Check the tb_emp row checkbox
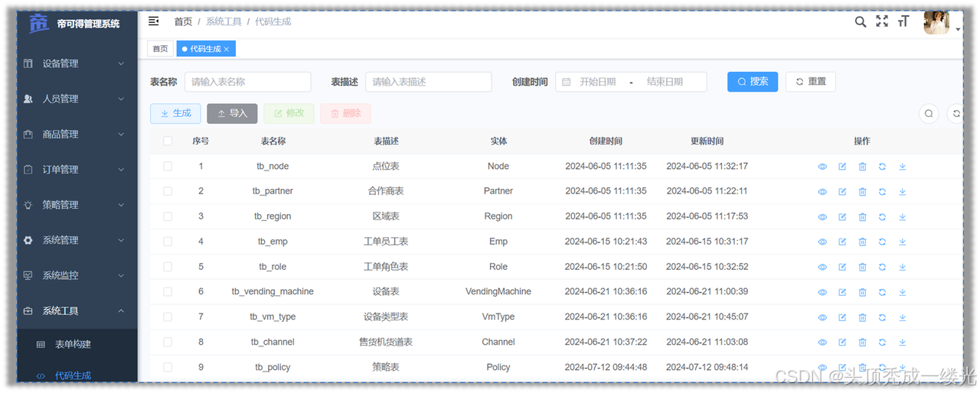The image size is (980, 393). [x=168, y=242]
